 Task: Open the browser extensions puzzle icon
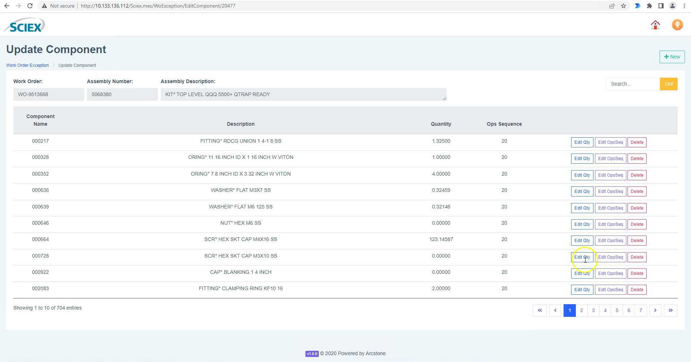[x=649, y=6]
